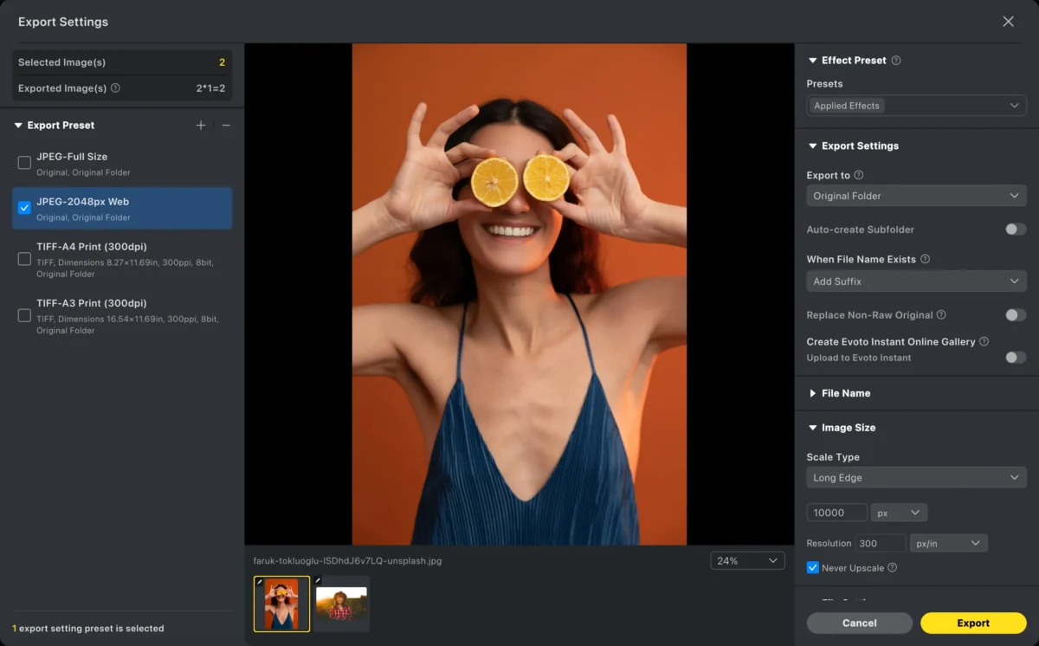Turn on Upload to Evoto Instant toggle
The height and width of the screenshot is (646, 1039).
point(1015,358)
